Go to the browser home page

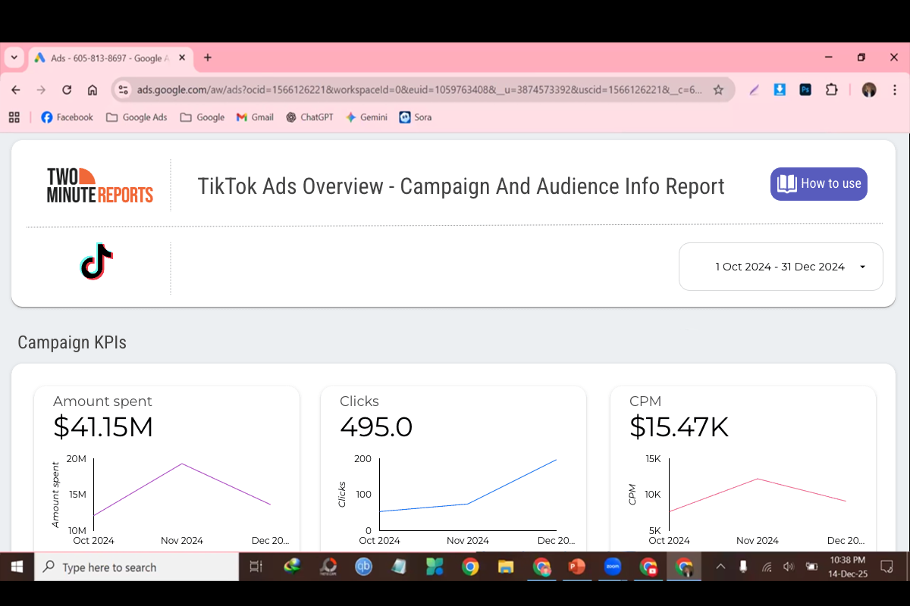[93, 89]
